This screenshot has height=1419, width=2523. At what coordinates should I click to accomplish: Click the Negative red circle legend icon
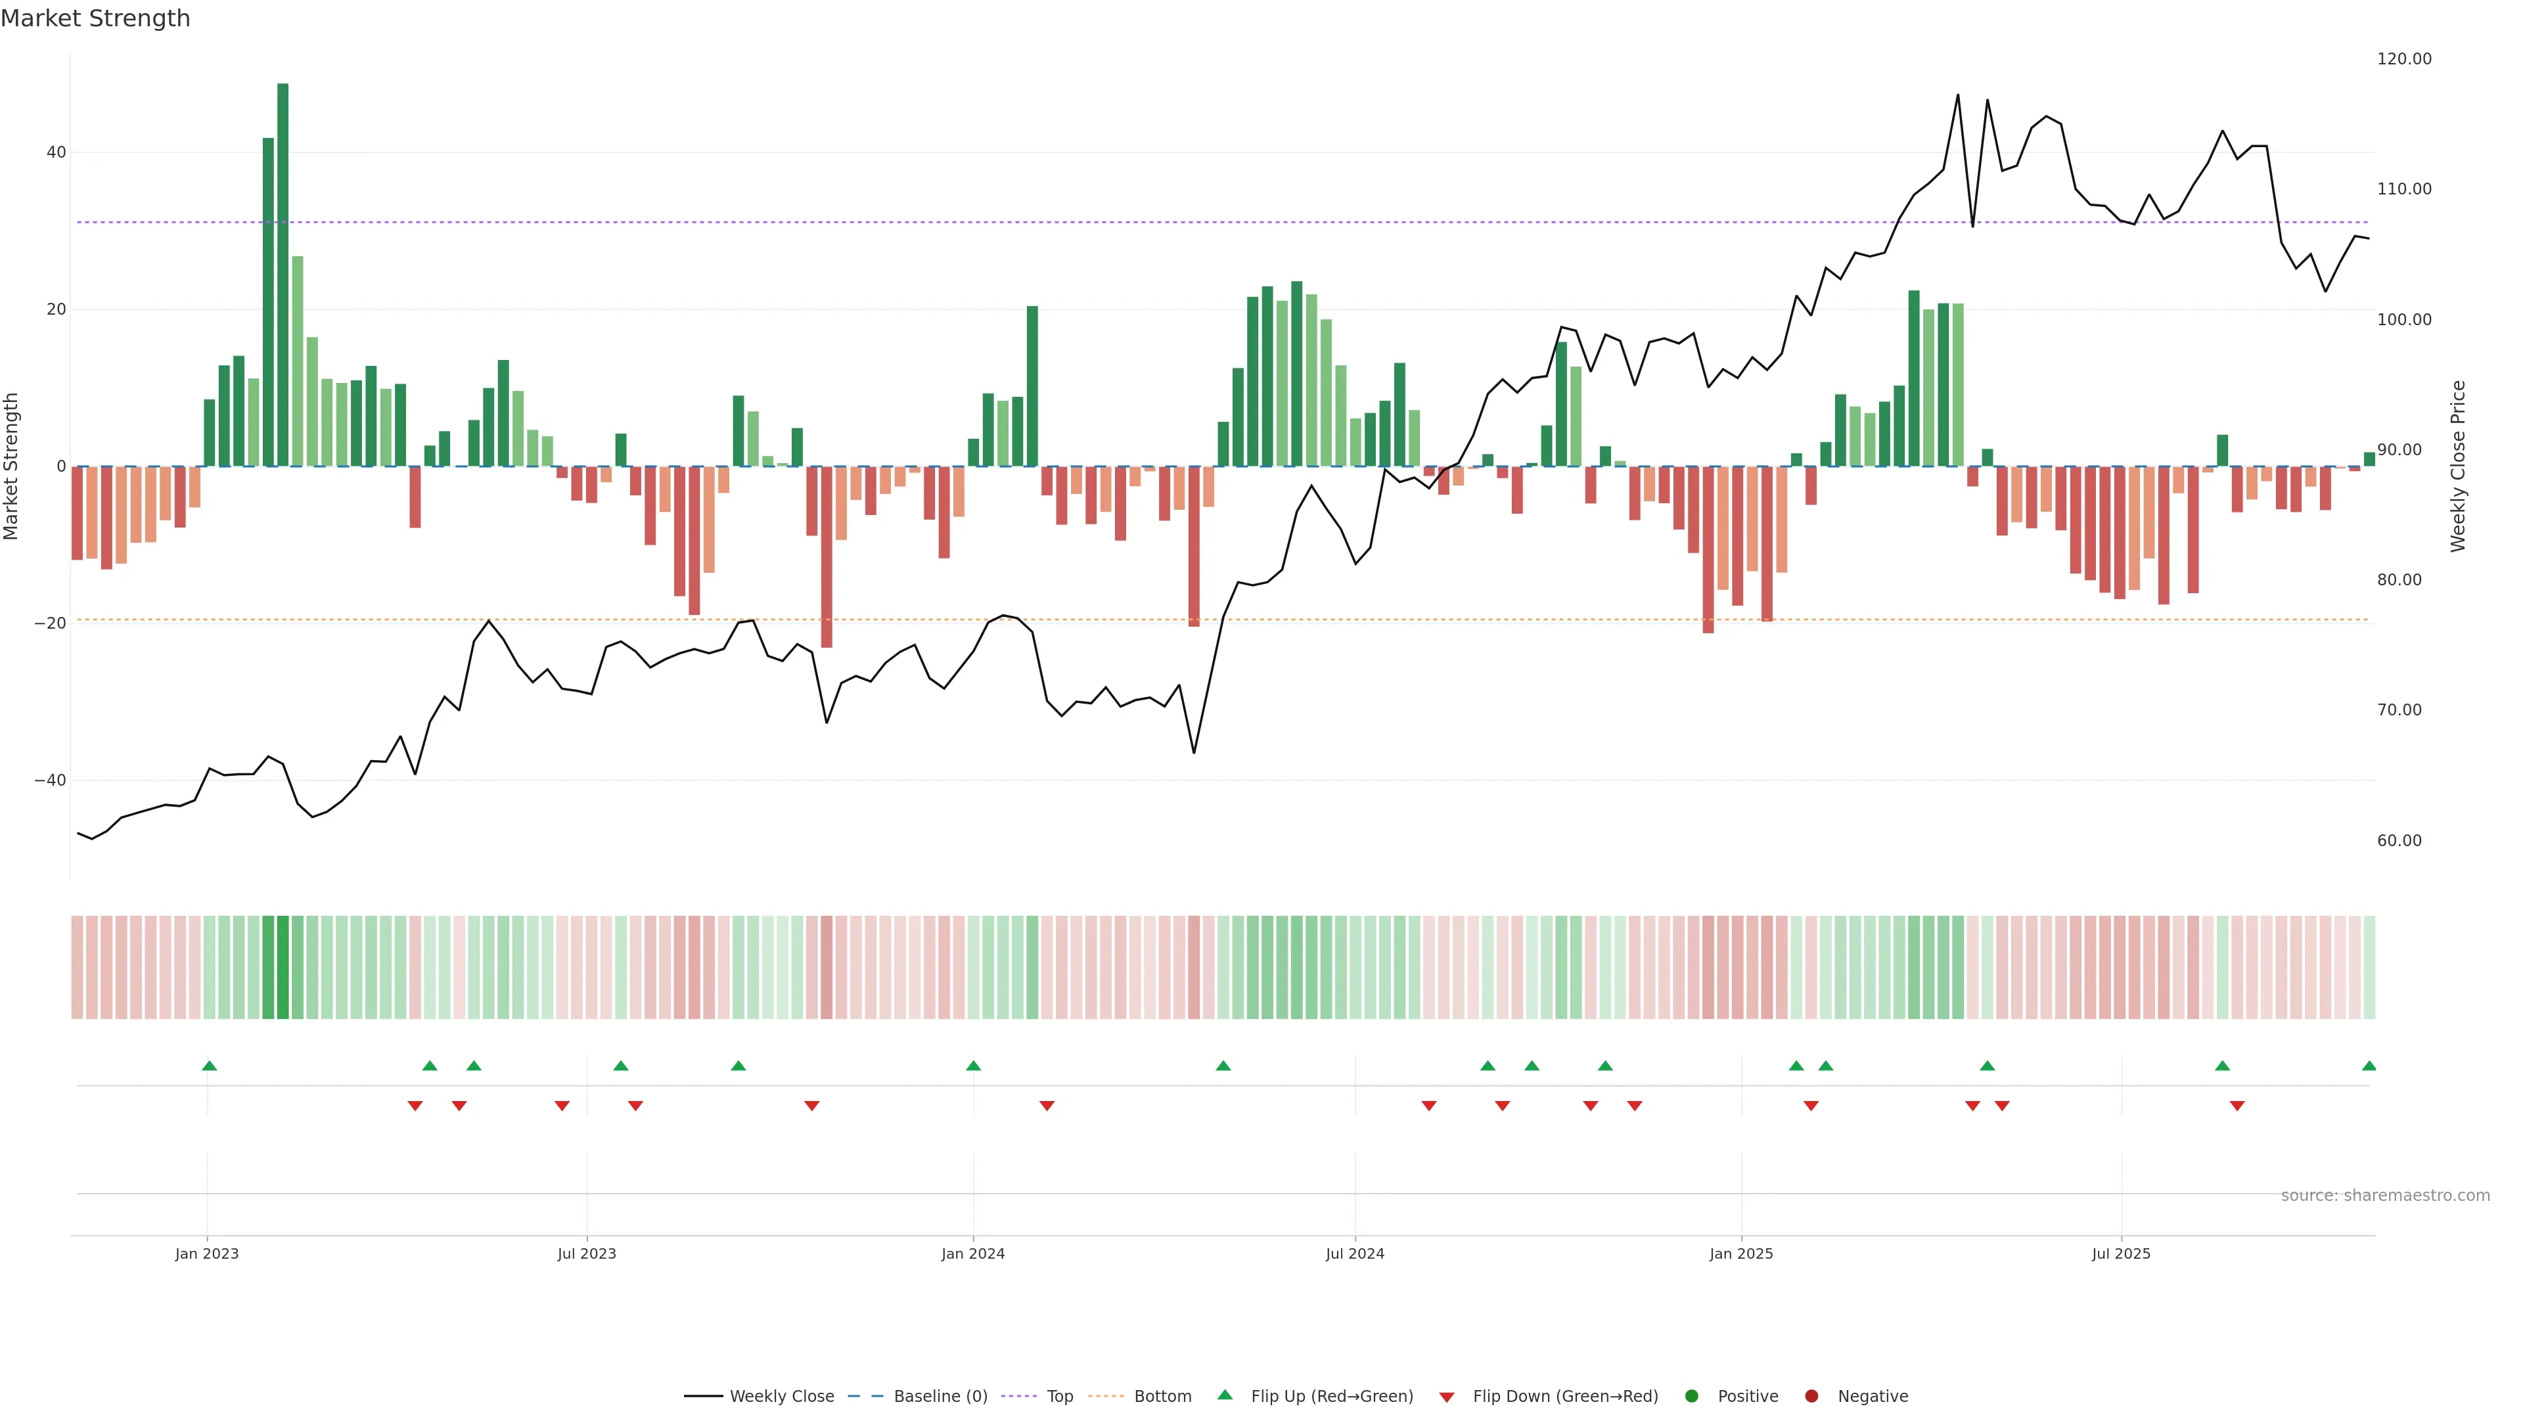pos(1811,1397)
